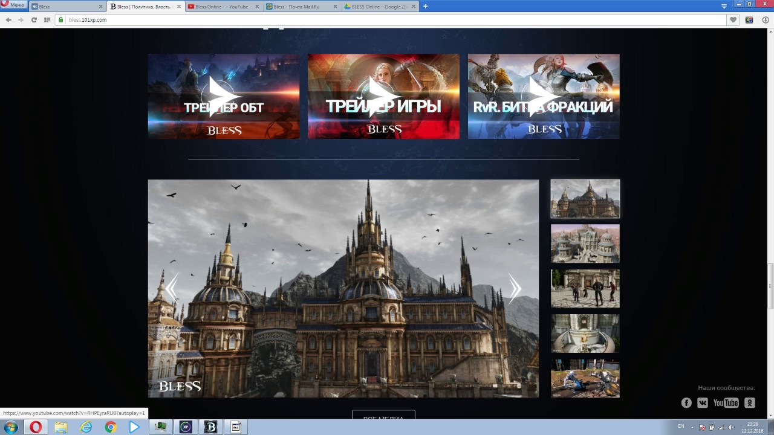774x435 pixels.
Task: Switch to BLESS Online Google Drive tab
Action: click(x=380, y=6)
